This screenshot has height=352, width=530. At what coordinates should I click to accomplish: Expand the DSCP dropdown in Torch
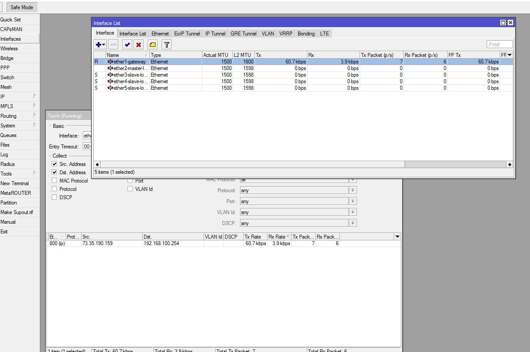click(353, 223)
